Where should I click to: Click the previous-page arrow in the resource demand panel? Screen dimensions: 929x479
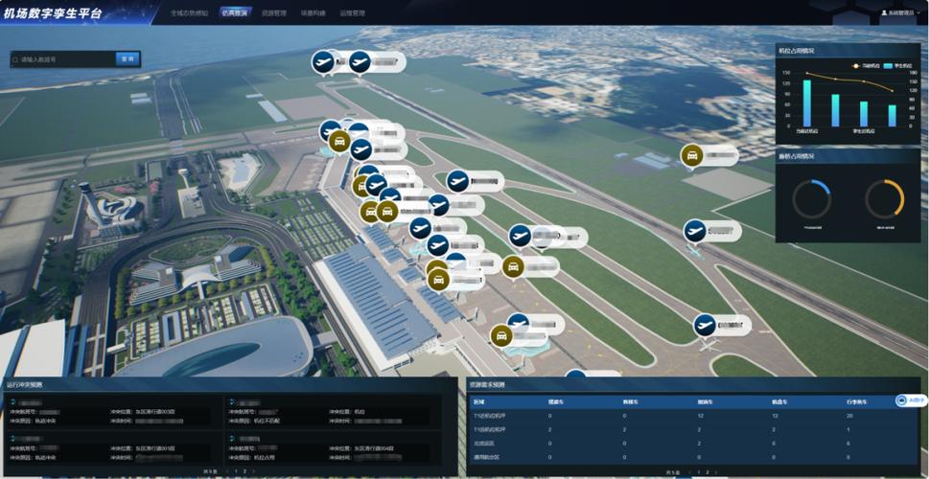[687, 472]
